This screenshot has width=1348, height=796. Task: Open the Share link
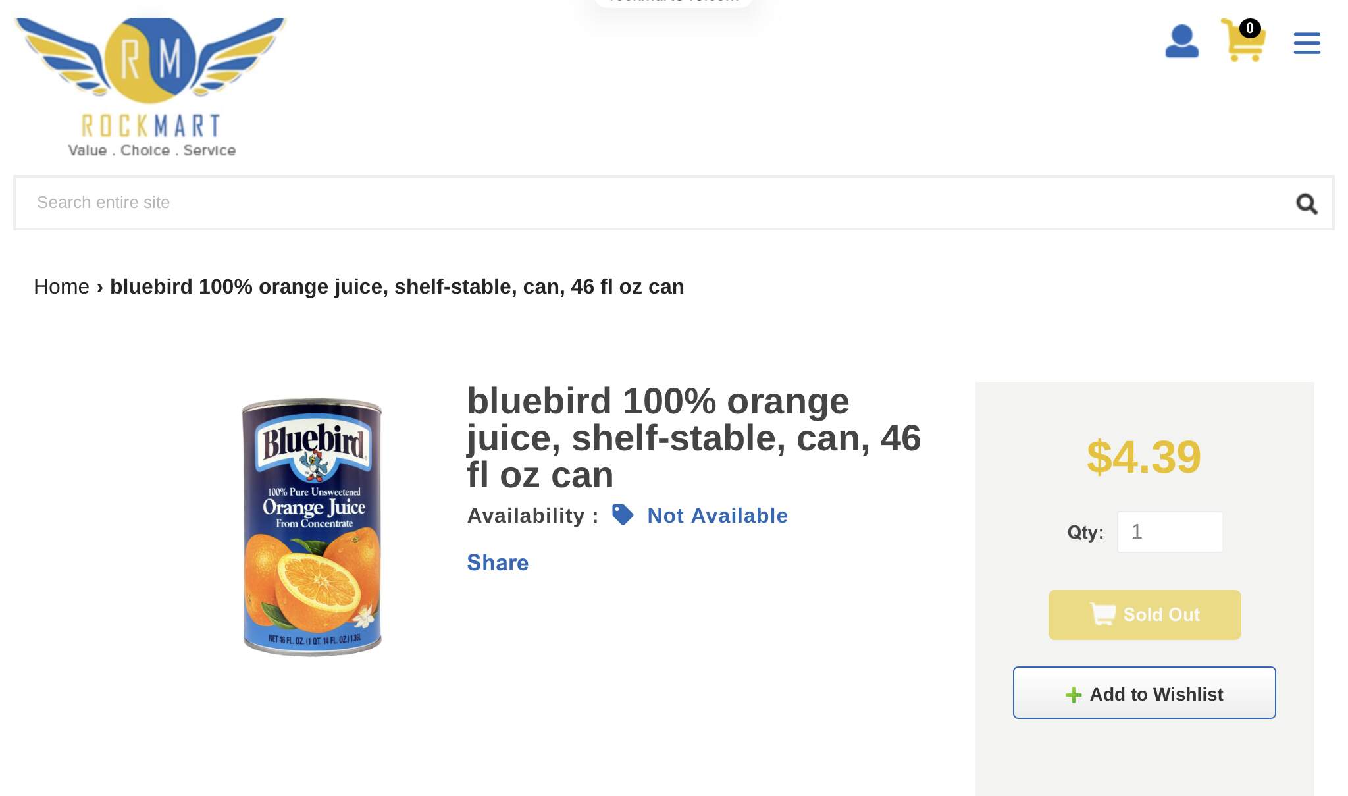[498, 563]
